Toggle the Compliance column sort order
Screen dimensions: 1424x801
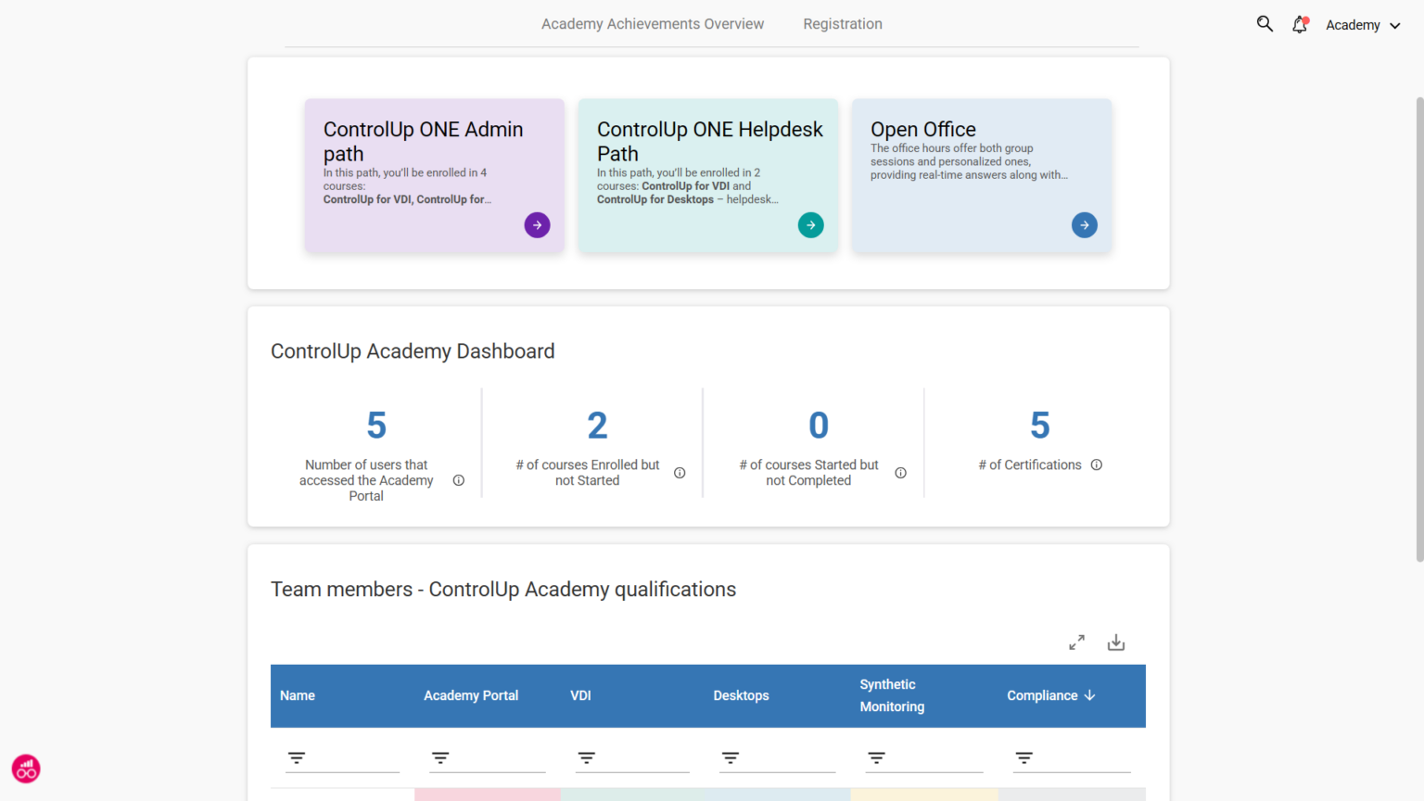pos(1090,695)
